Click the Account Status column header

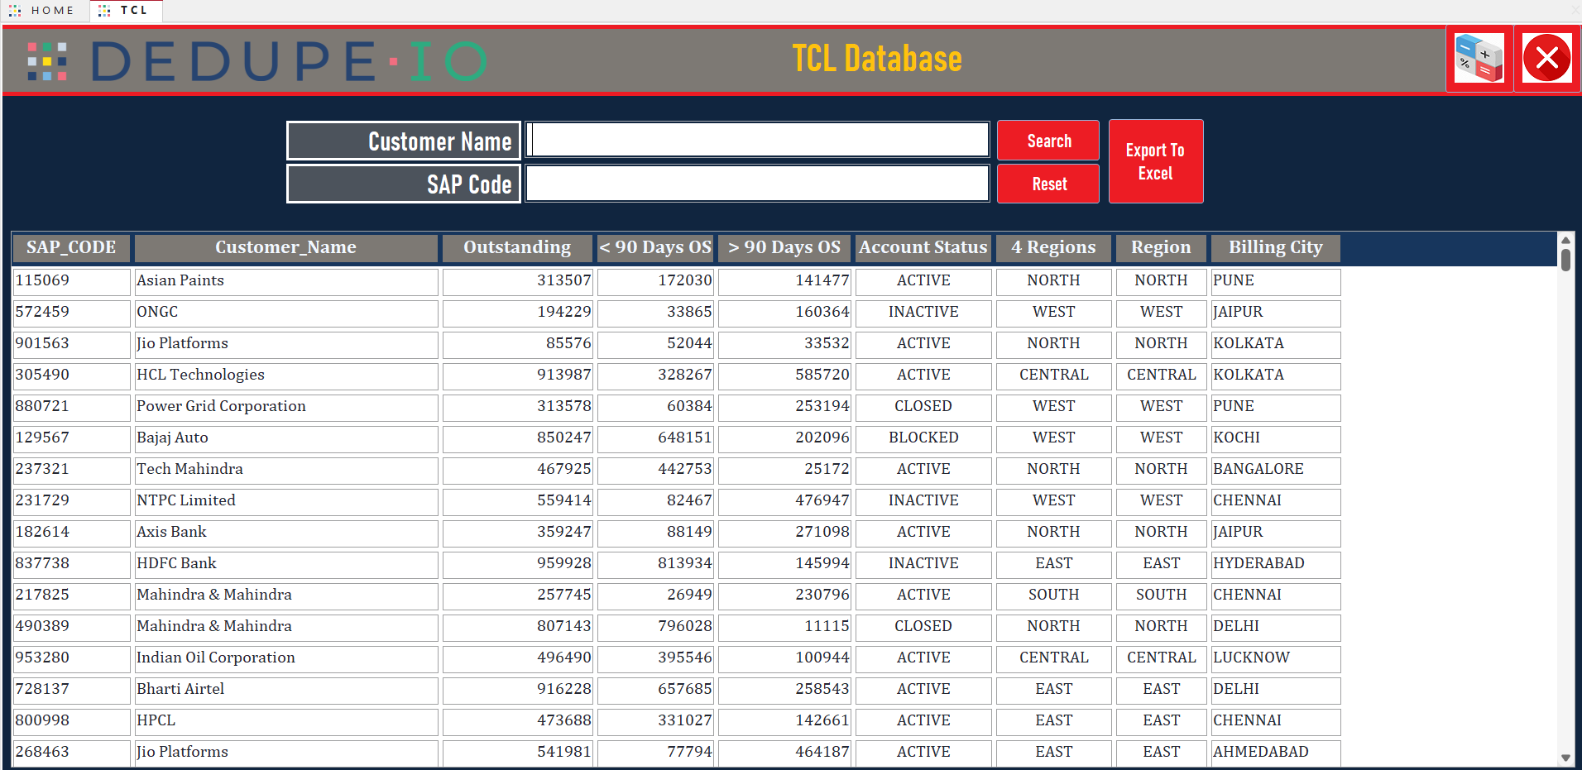pyautogui.click(x=922, y=247)
